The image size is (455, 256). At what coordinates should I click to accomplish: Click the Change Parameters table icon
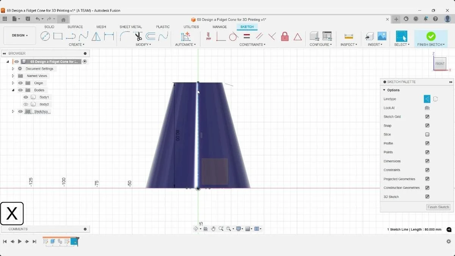[327, 36]
